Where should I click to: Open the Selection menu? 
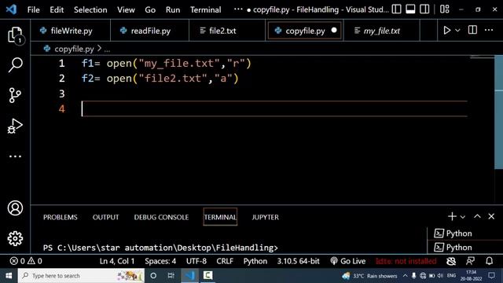tap(90, 9)
